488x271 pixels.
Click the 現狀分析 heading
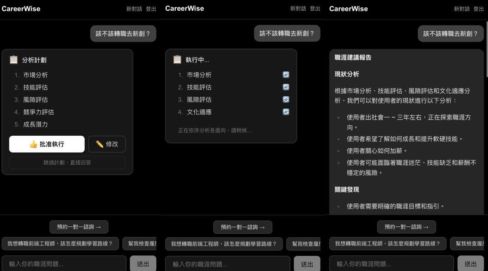[x=347, y=74]
